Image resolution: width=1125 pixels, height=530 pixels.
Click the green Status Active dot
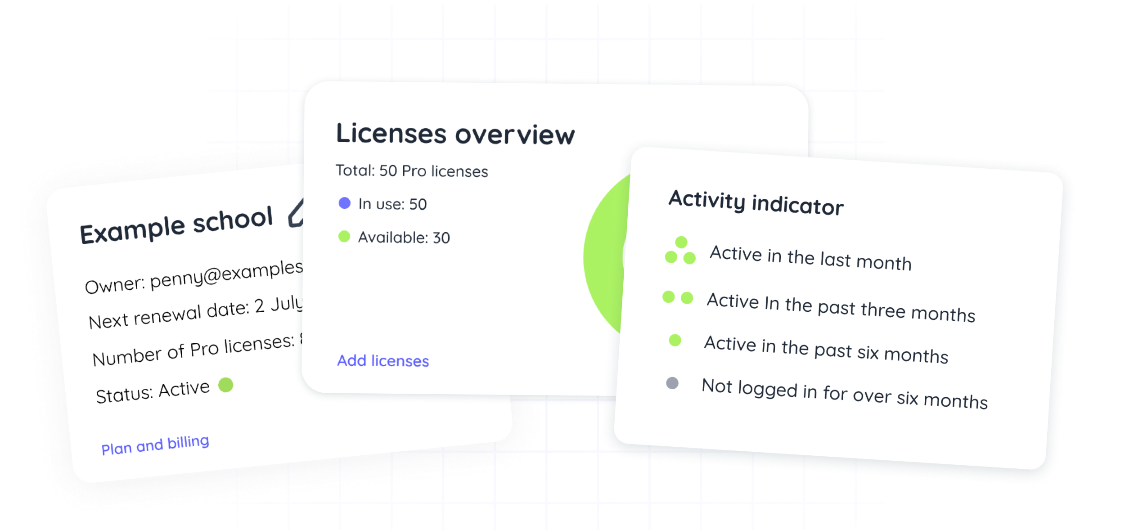click(225, 385)
